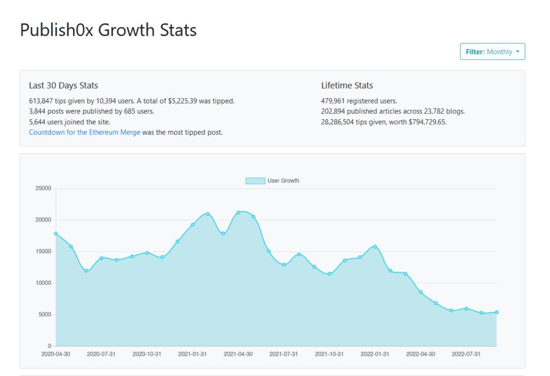Screen dimensions: 550x376
Task: Click the 2022-07-31 x-axis label
Action: click(x=466, y=354)
